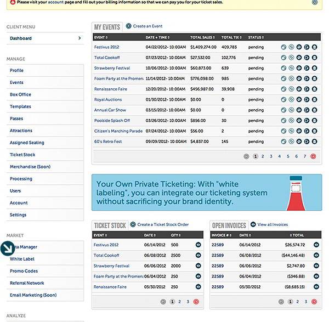Go to page 4 of My Events
Image resolution: width=329 pixels, height=322 pixels.
[280, 156]
